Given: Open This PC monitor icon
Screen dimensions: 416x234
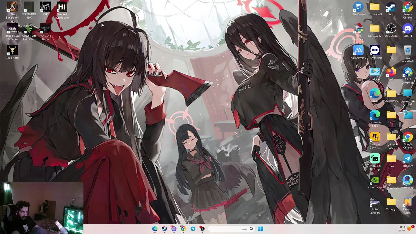Looking at the screenshot, I should coord(408,97).
